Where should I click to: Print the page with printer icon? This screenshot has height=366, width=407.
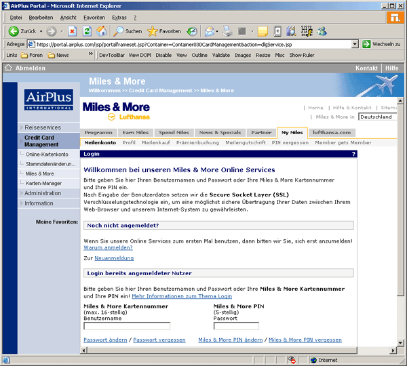[x=228, y=31]
